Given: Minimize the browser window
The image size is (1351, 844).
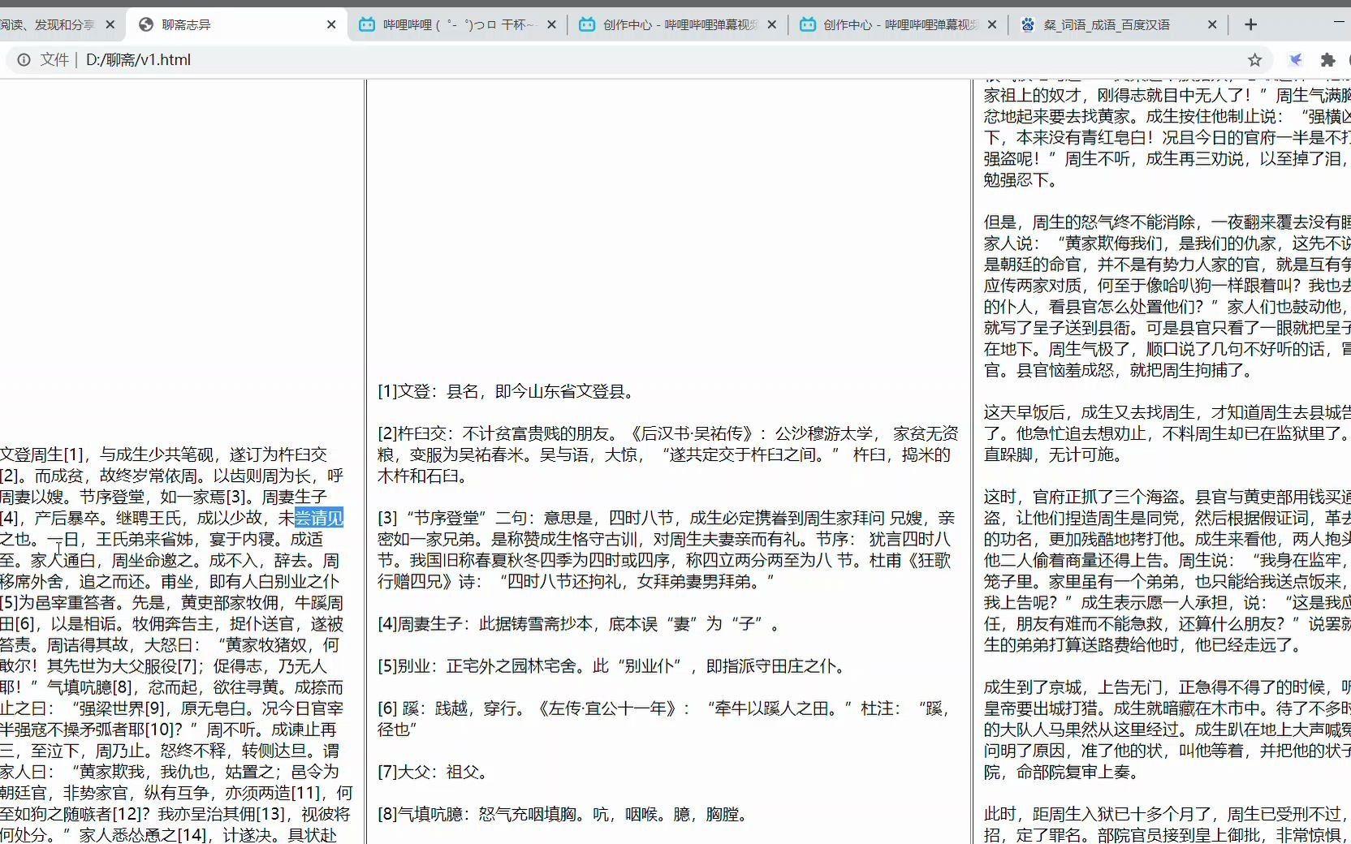Looking at the screenshot, I should click(1339, 23).
